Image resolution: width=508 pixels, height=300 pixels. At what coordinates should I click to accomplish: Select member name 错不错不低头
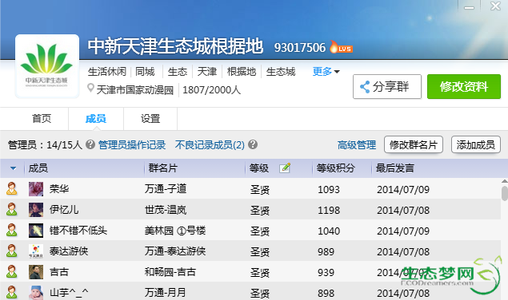(78, 230)
